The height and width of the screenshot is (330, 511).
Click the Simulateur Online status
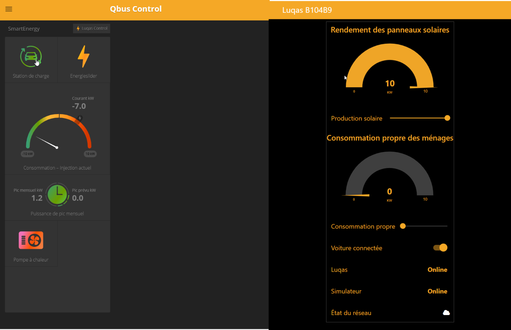437,291
